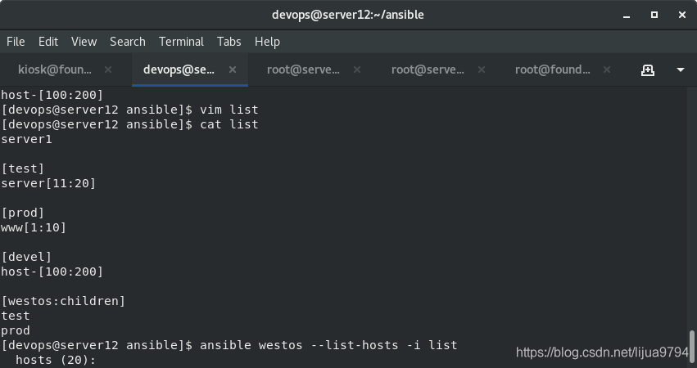
Task: Click the 'server1' output line
Action: click(26, 139)
